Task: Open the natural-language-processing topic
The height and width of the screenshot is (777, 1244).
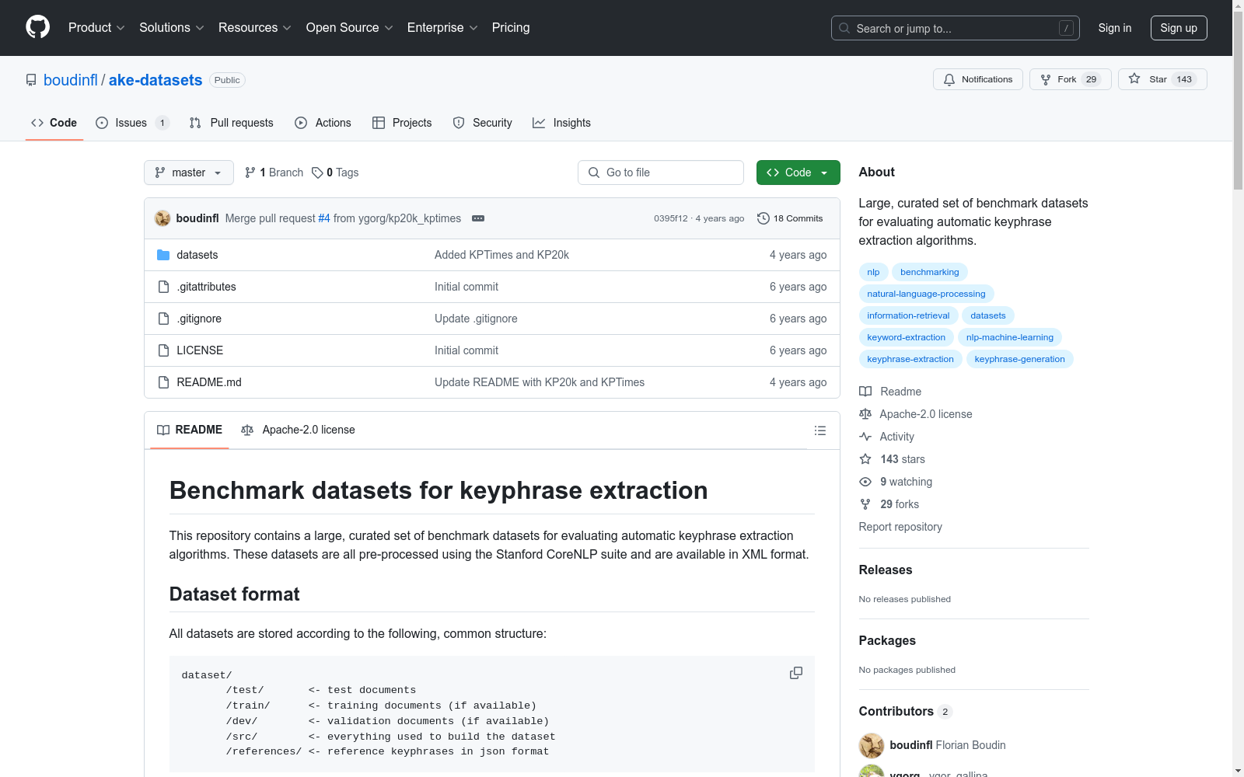Action: pos(926,294)
